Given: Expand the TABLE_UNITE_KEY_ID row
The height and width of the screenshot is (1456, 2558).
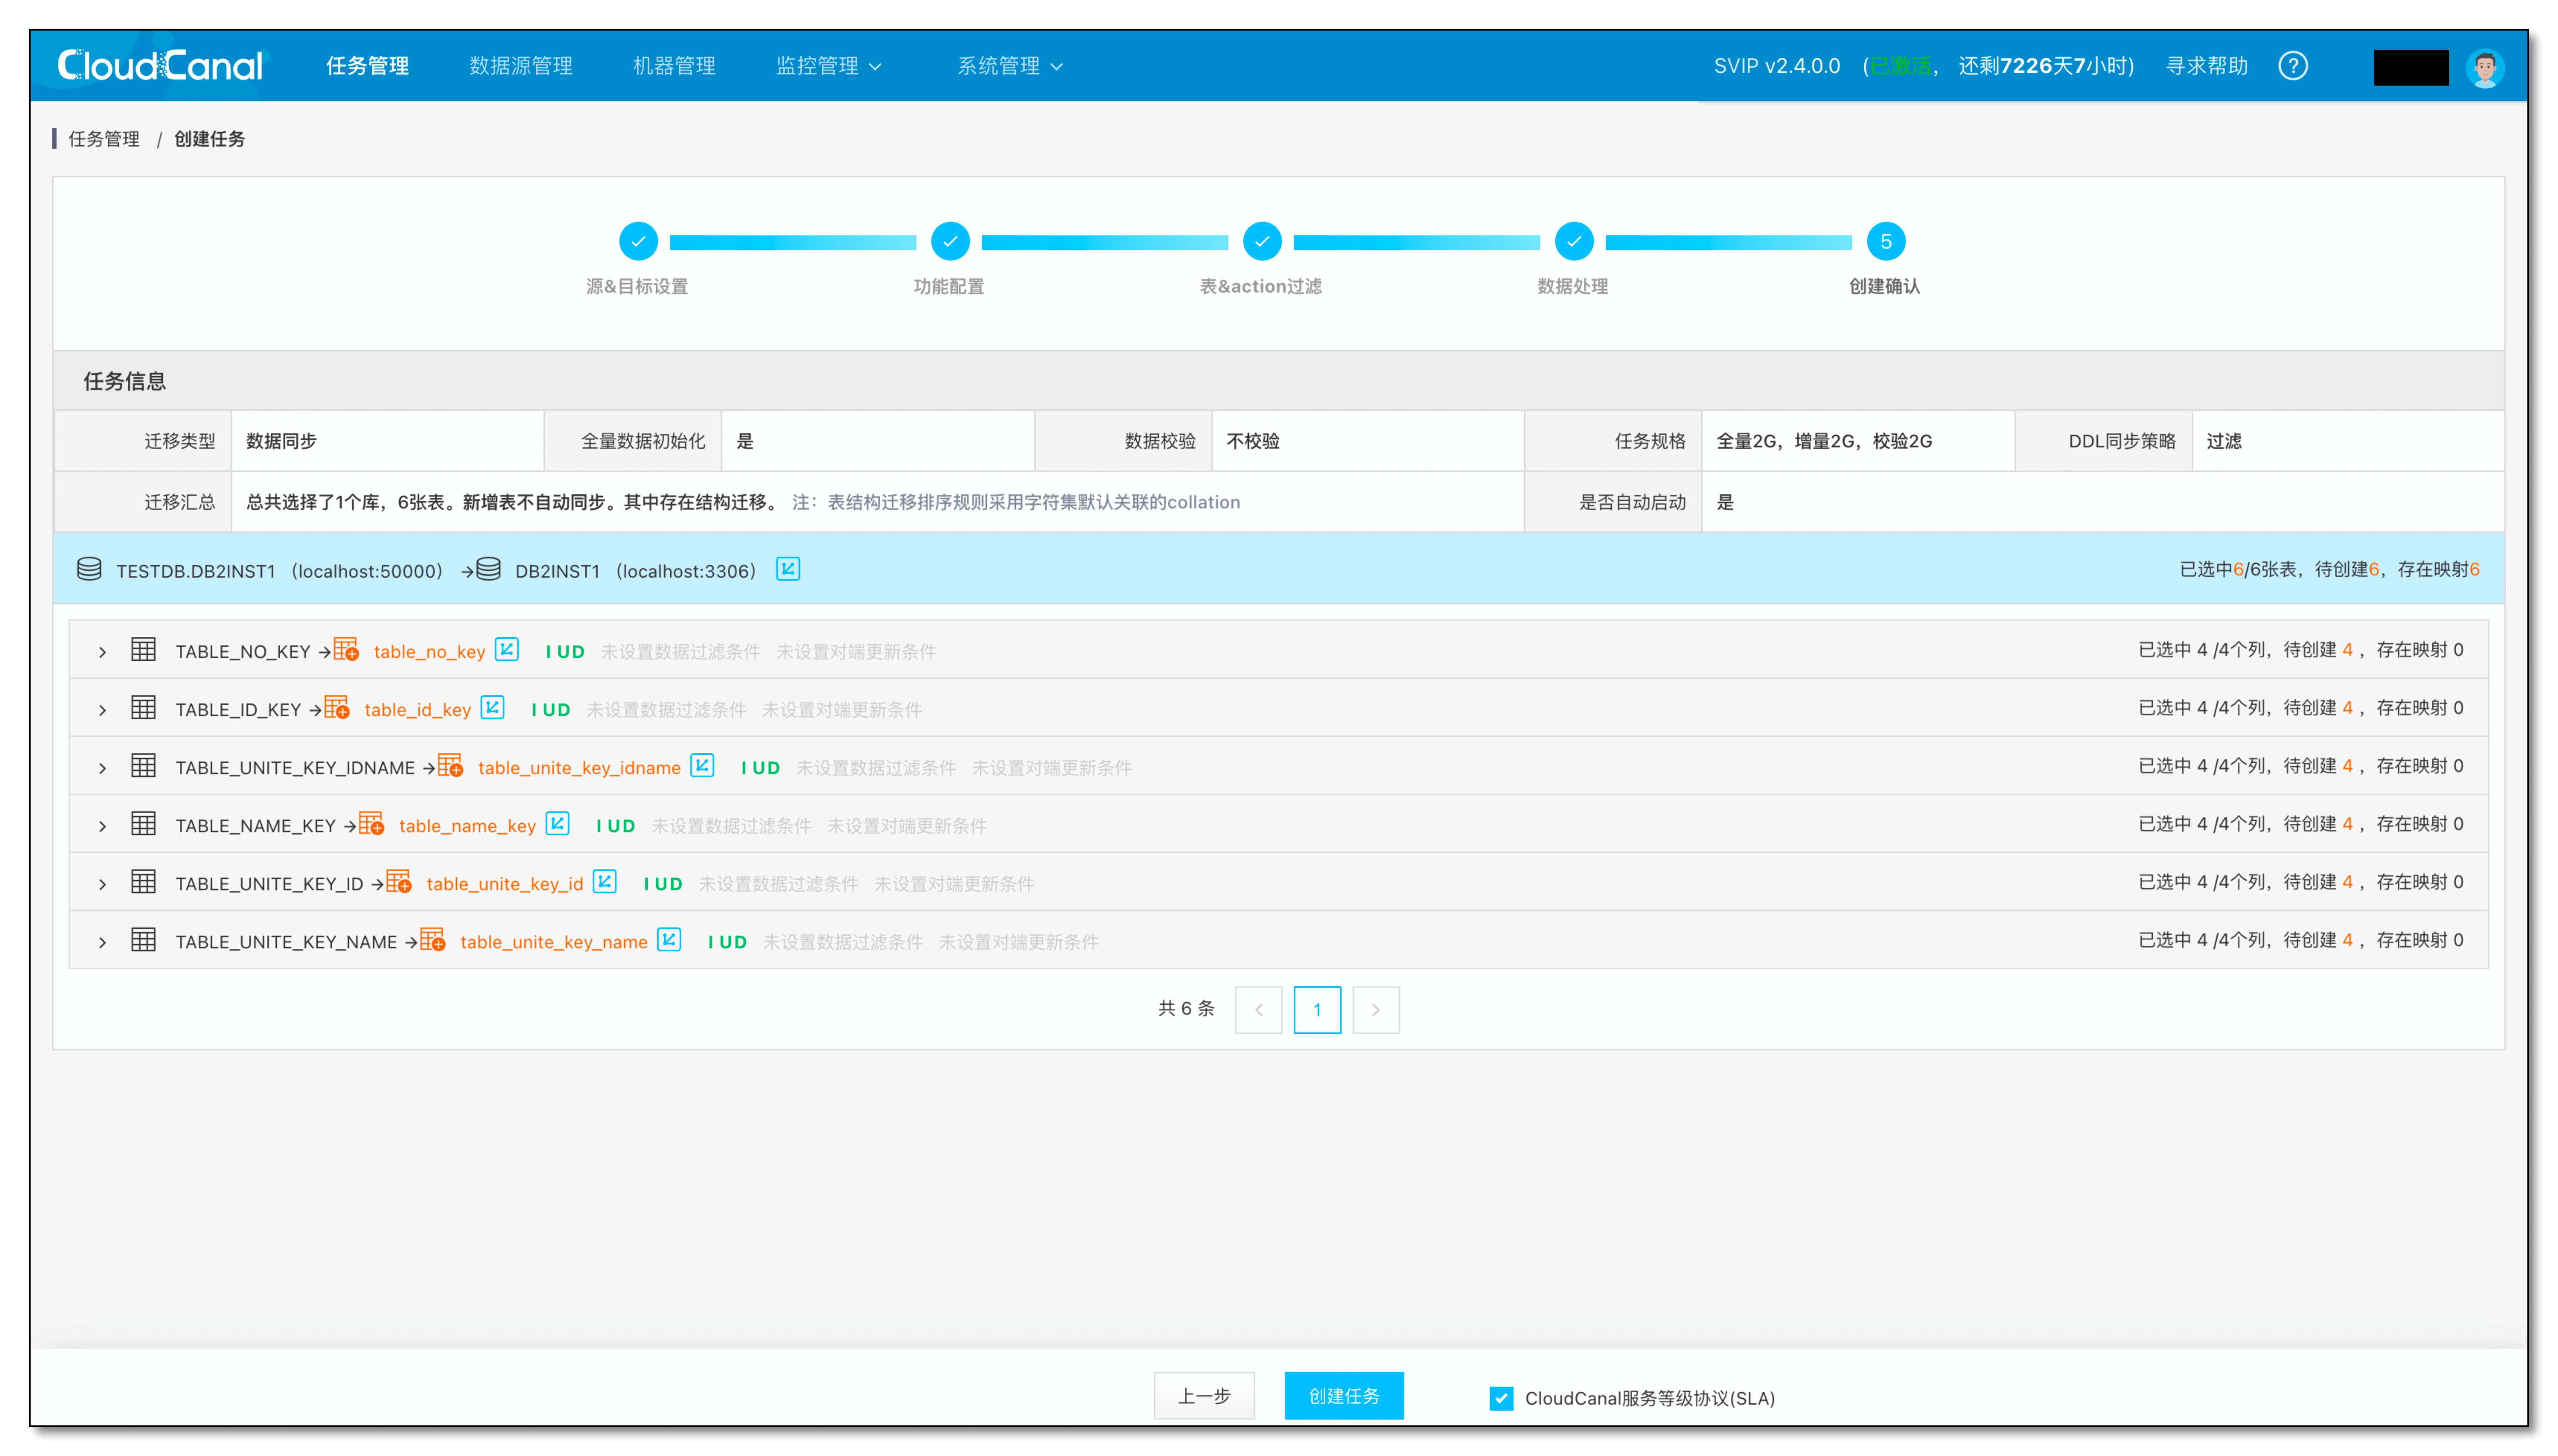Looking at the screenshot, I should tap(102, 884).
